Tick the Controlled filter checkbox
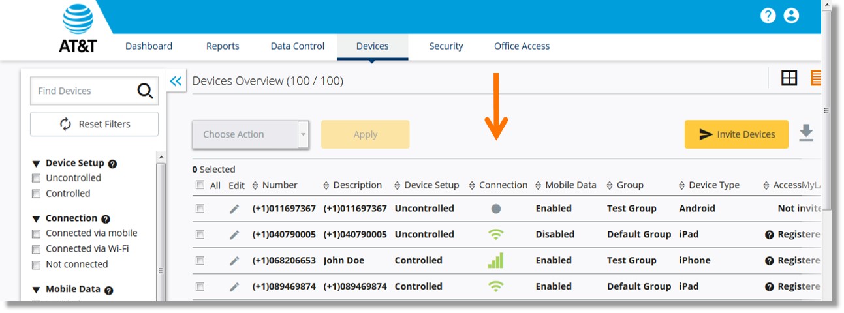The width and height of the screenshot is (844, 313). 37,194
